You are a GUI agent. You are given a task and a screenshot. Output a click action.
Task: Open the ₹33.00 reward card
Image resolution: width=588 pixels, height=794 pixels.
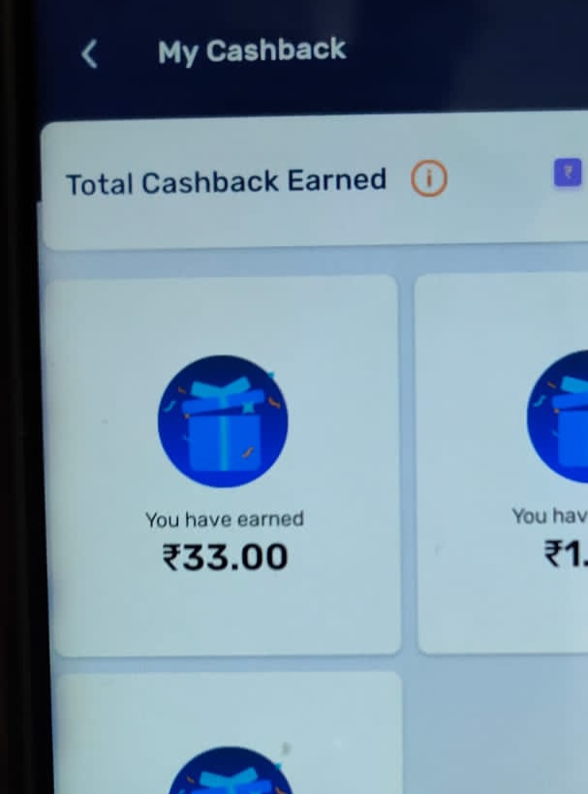point(224,466)
